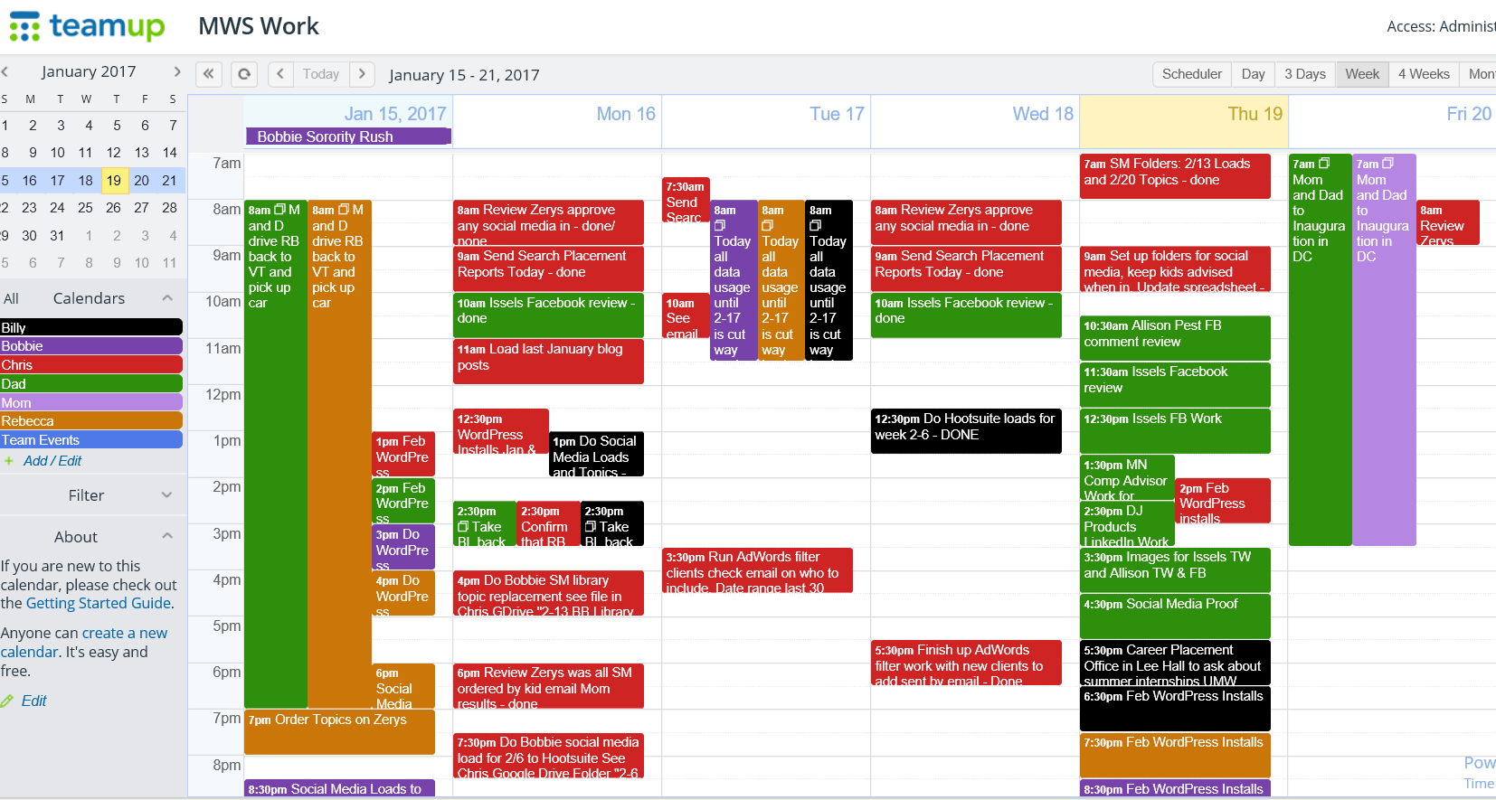Toggle the Billy calendar visibility
This screenshot has height=800, width=1496.
pyautogui.click(x=90, y=327)
